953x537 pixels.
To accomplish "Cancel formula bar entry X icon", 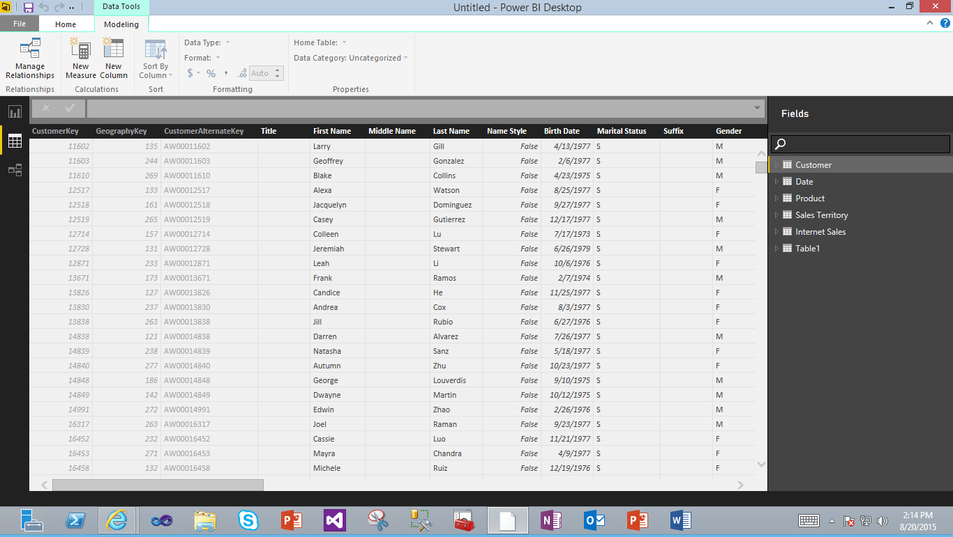I will point(46,108).
